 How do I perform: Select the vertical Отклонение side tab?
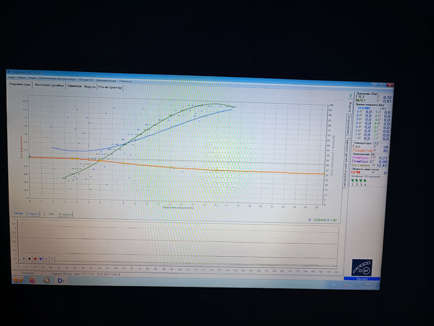tap(349, 125)
